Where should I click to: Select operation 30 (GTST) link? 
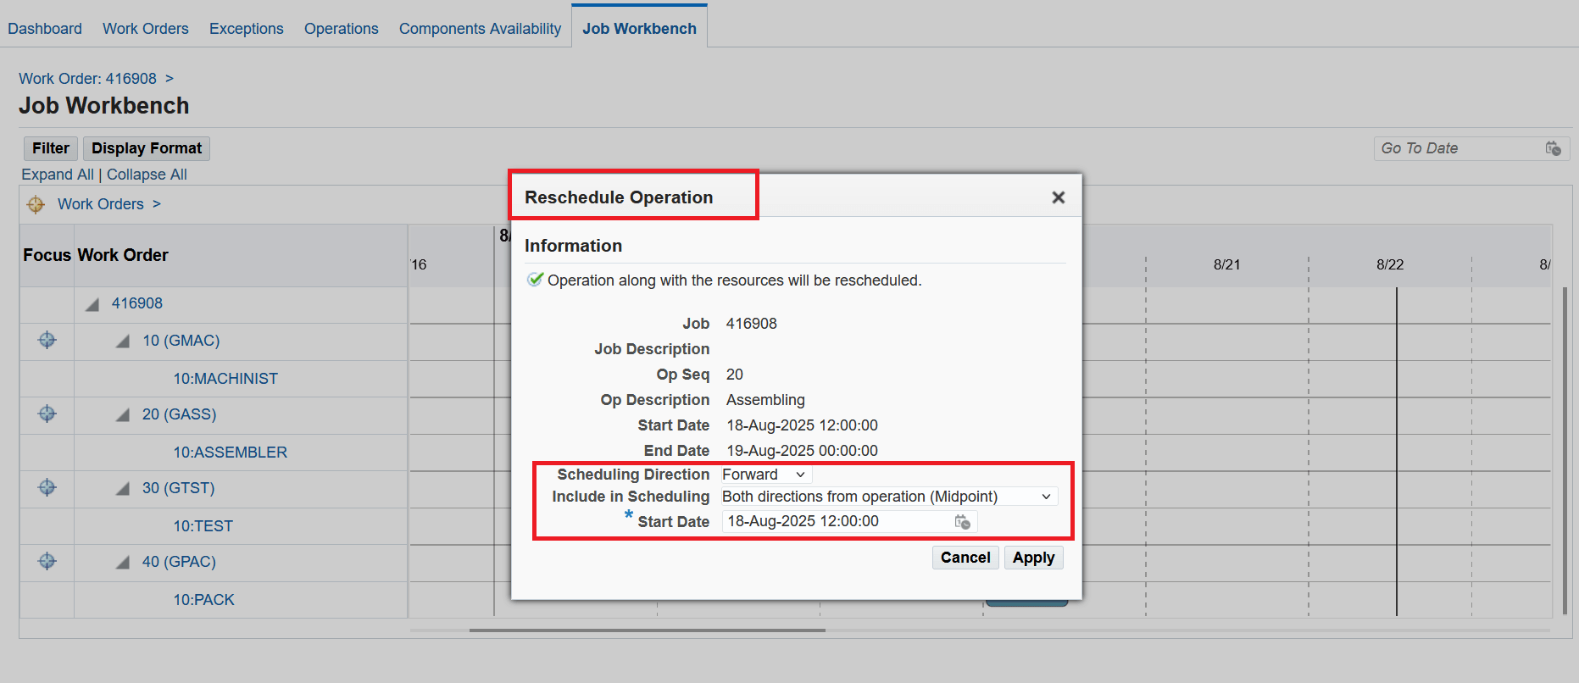coord(178,488)
